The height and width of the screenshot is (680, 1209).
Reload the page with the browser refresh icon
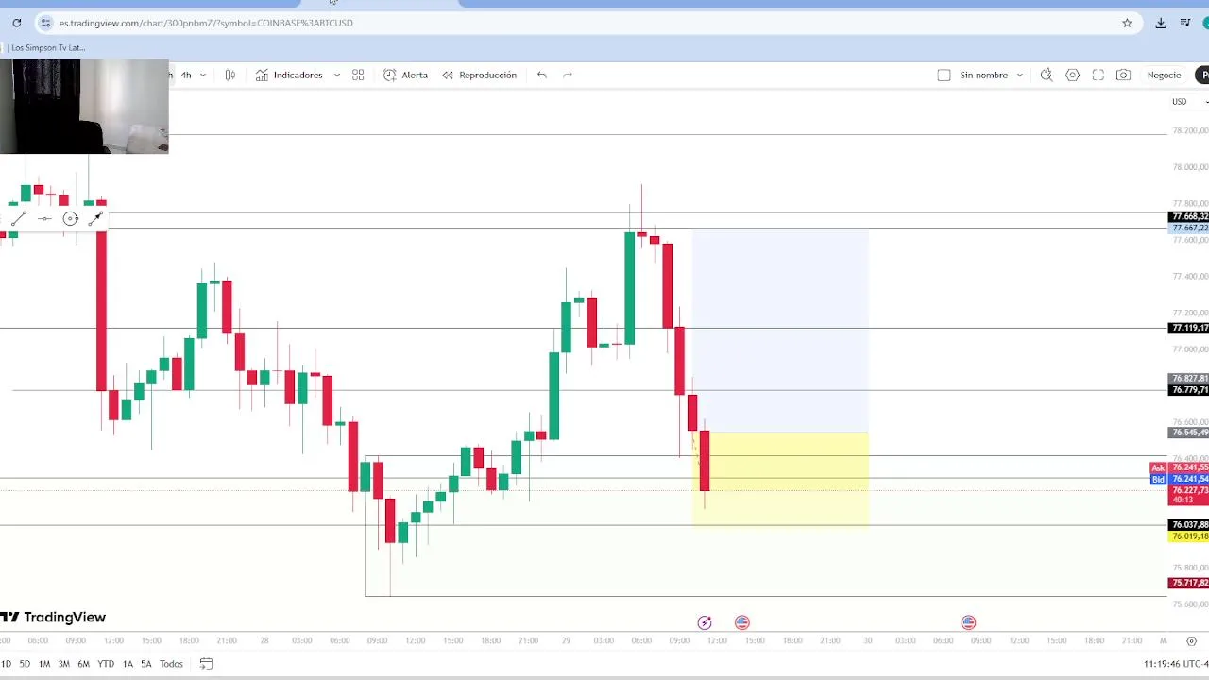[x=17, y=23]
